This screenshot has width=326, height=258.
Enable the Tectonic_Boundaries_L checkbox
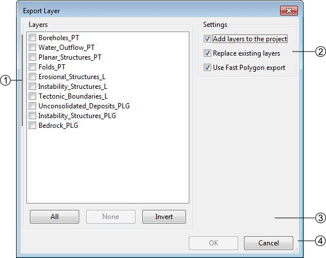[33, 96]
